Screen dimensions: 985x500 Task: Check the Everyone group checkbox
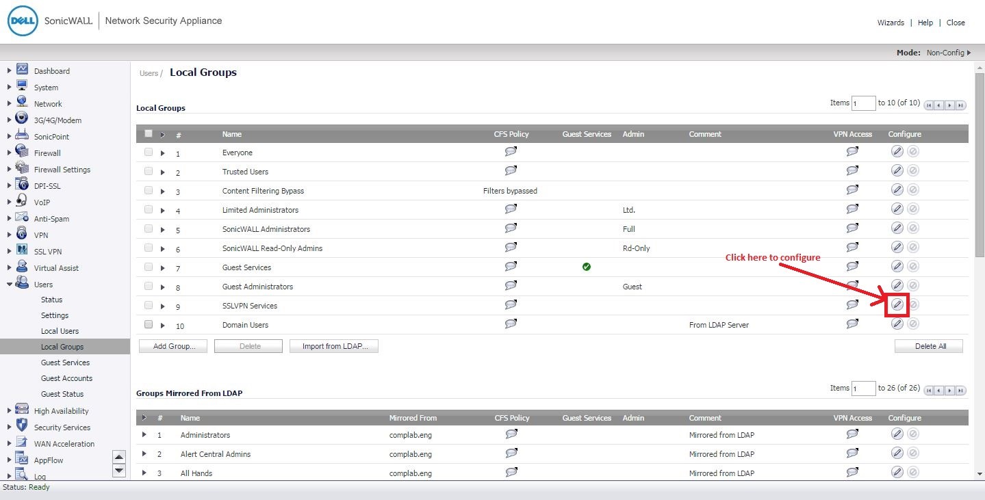pyautogui.click(x=149, y=152)
